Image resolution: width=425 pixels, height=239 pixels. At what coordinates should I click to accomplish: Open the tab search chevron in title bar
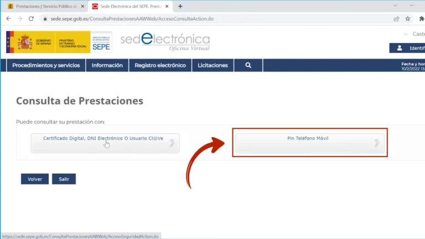click(396, 6)
